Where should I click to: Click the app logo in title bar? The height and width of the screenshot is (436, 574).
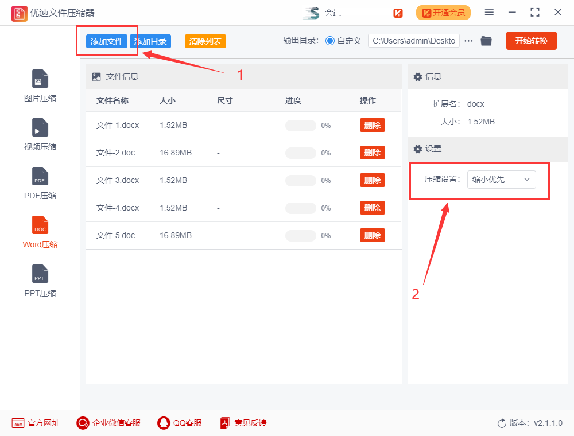(x=19, y=14)
